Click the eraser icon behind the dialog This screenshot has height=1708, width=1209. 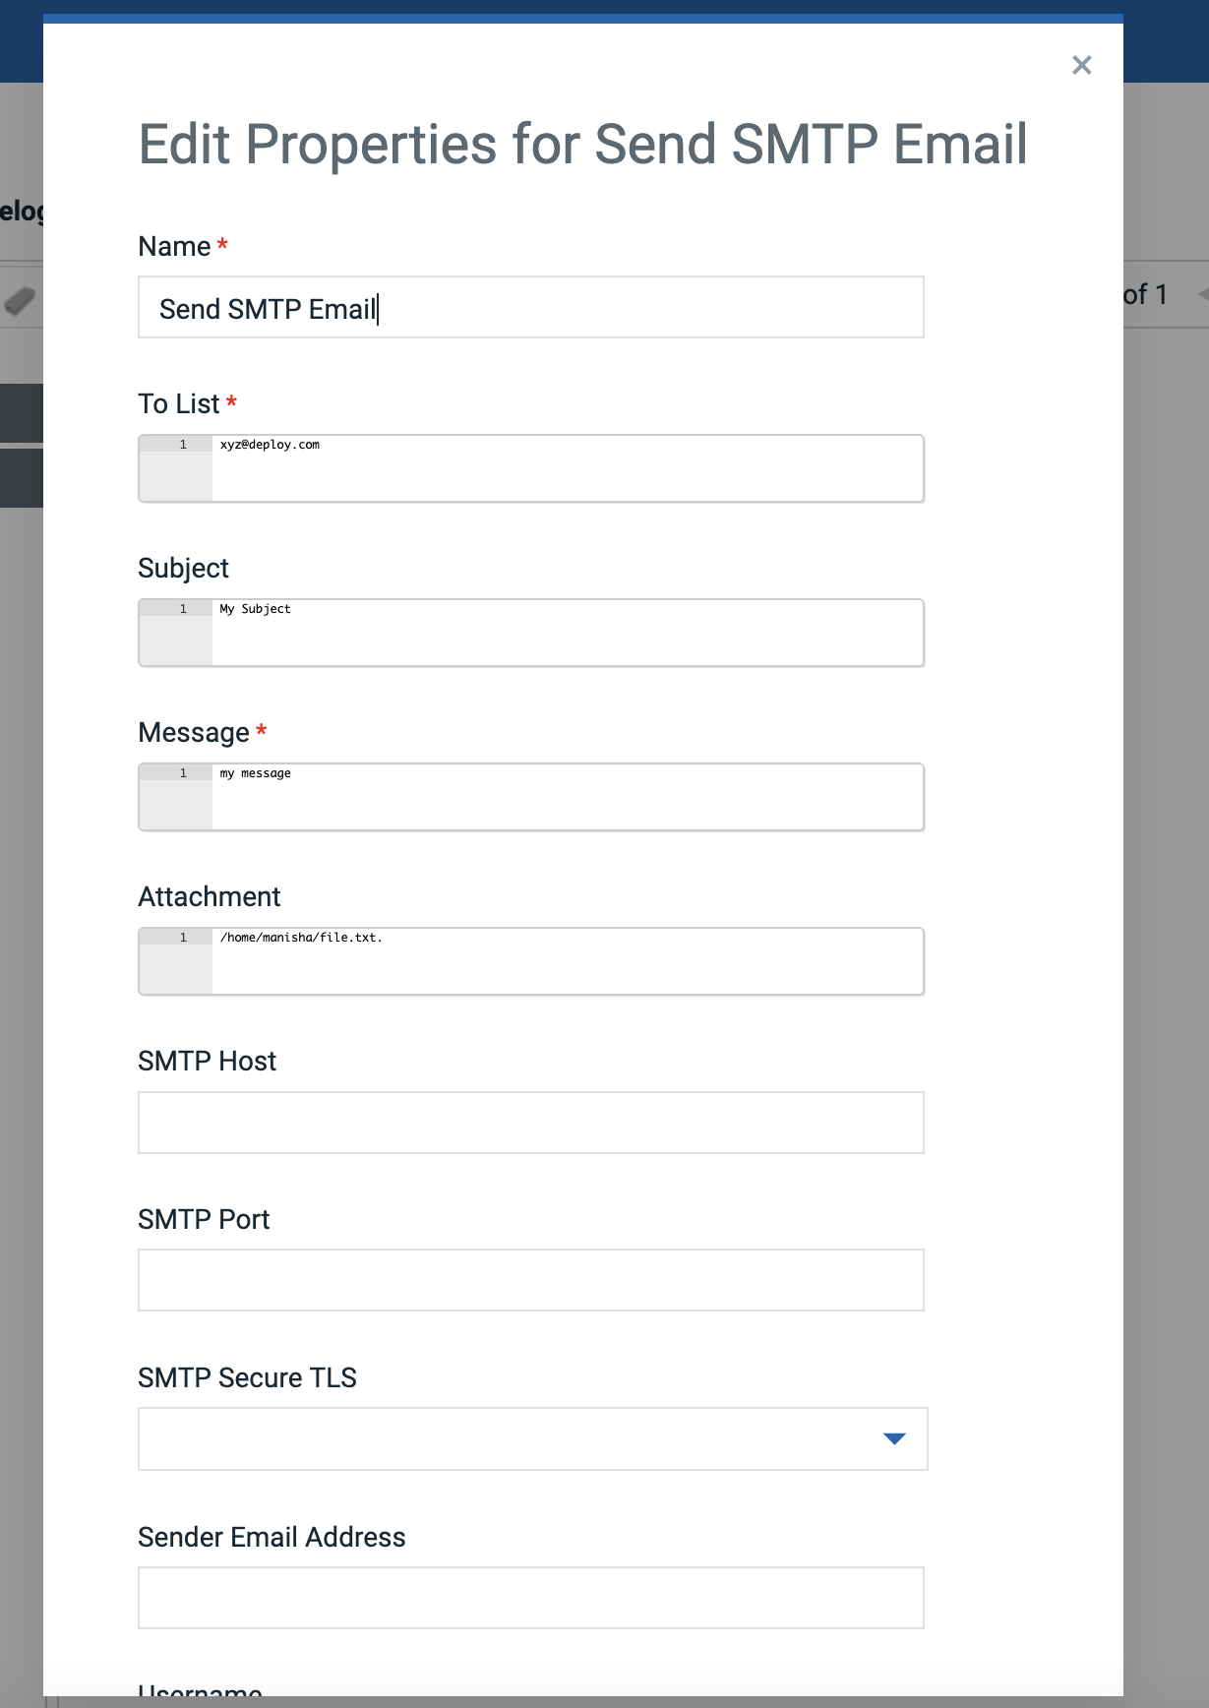pos(20,299)
